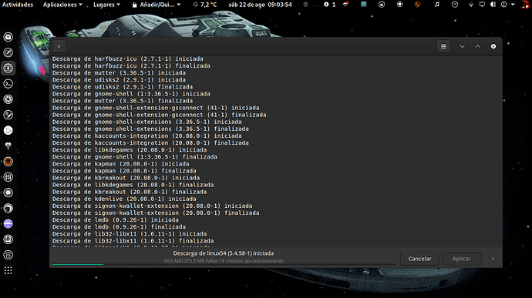Click the blue graph system monitor tray icon
The height and width of the screenshot is (298, 532).
pos(364,5)
